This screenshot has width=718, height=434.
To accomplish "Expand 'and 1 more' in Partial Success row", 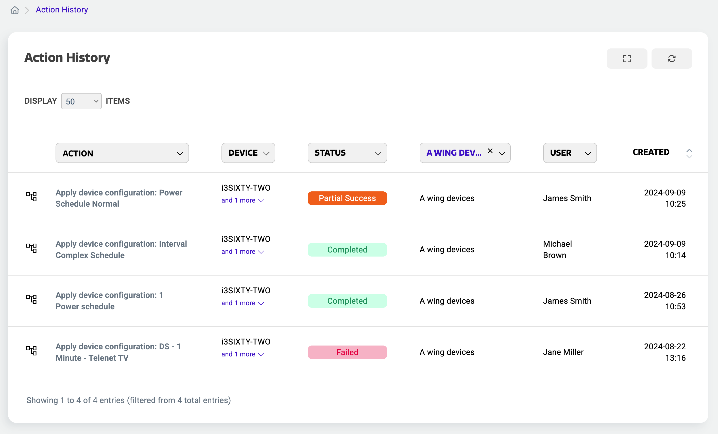I will point(243,200).
